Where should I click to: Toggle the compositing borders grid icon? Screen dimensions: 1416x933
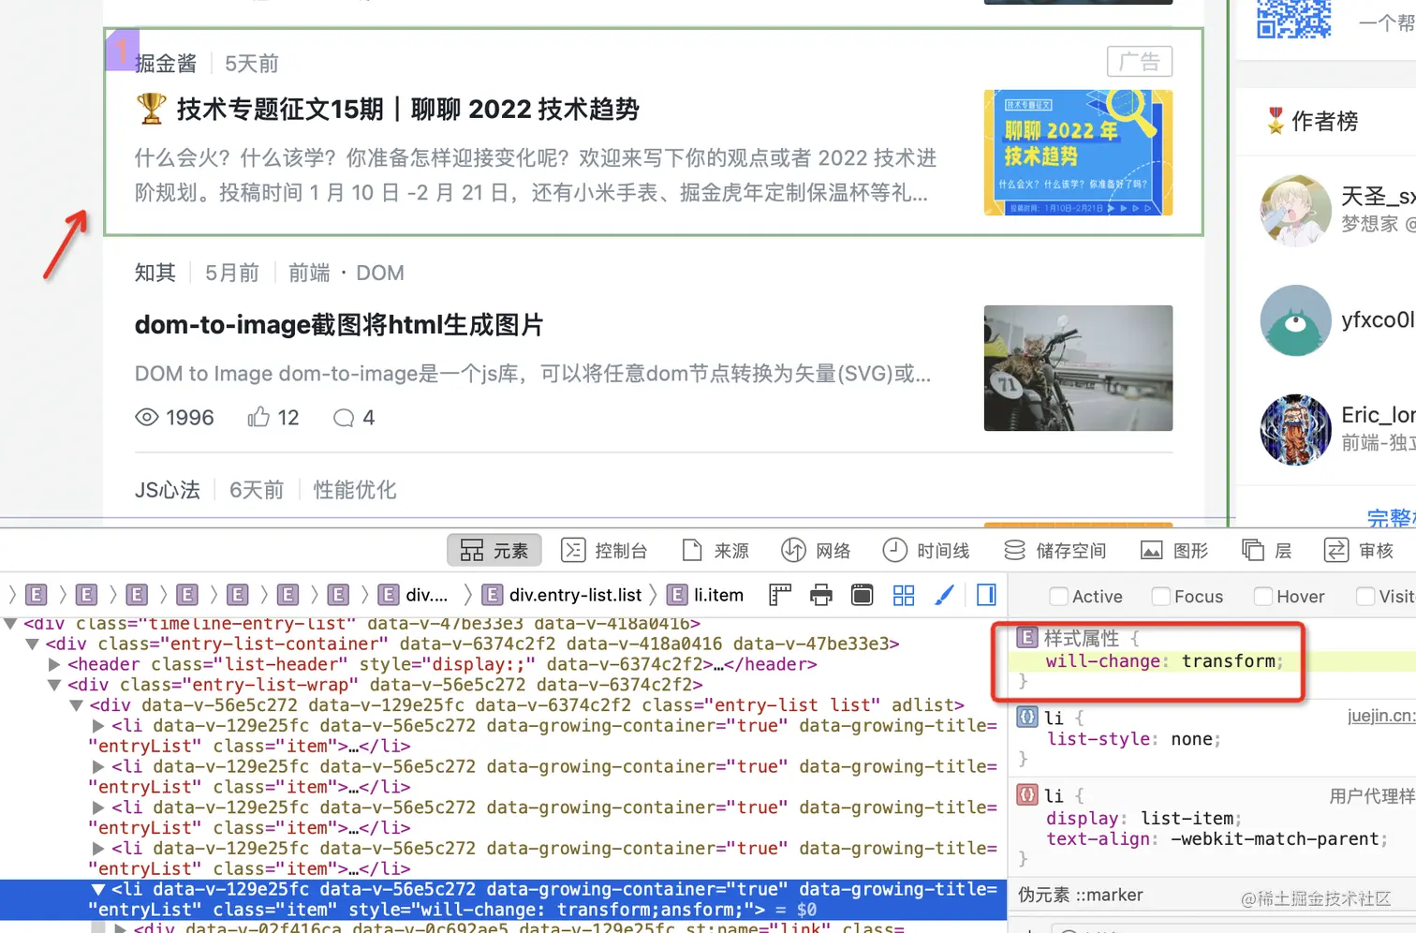click(904, 595)
